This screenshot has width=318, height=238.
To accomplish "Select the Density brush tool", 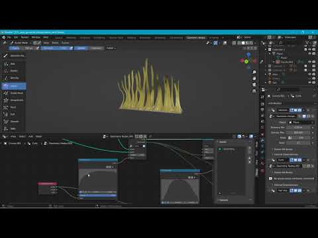I will point(13,78).
